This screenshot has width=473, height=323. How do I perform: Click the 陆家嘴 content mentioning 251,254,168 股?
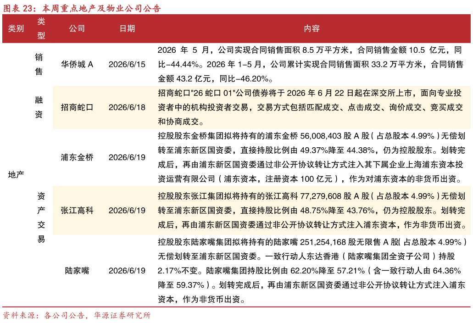click(x=312, y=271)
